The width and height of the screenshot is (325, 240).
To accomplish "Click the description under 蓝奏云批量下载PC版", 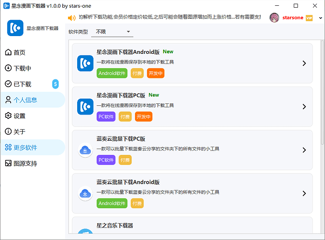I will tap(158, 149).
